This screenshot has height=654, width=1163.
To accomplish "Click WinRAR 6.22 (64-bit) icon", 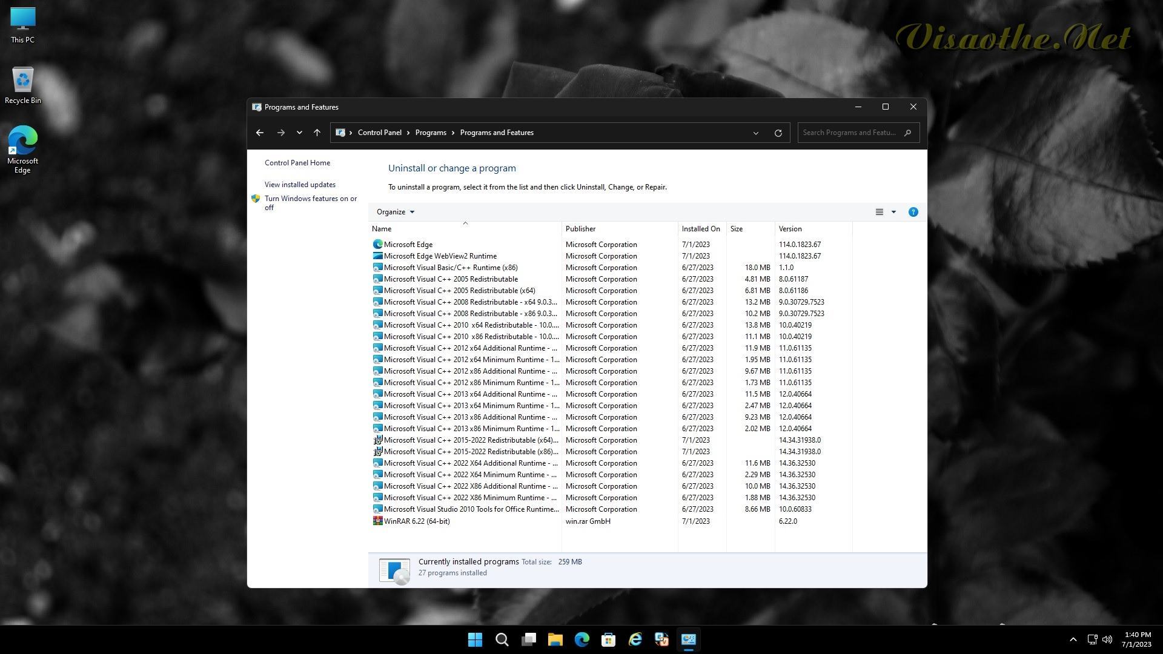I will (x=377, y=521).
